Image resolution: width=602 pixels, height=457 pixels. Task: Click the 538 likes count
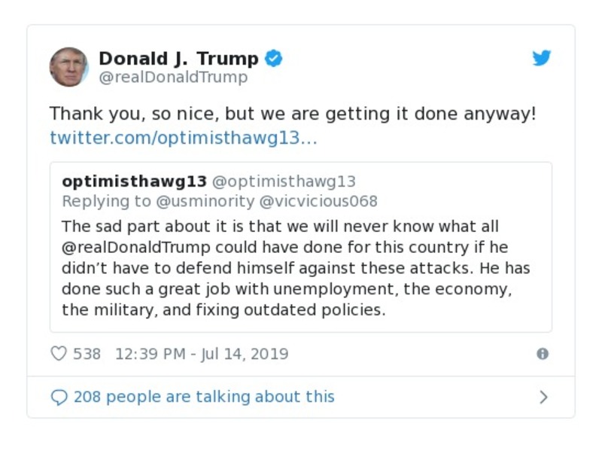87,352
